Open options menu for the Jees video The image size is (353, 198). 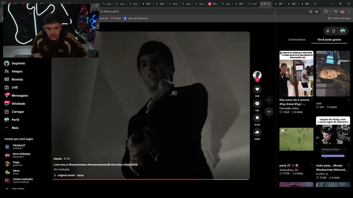[x=348, y=100]
